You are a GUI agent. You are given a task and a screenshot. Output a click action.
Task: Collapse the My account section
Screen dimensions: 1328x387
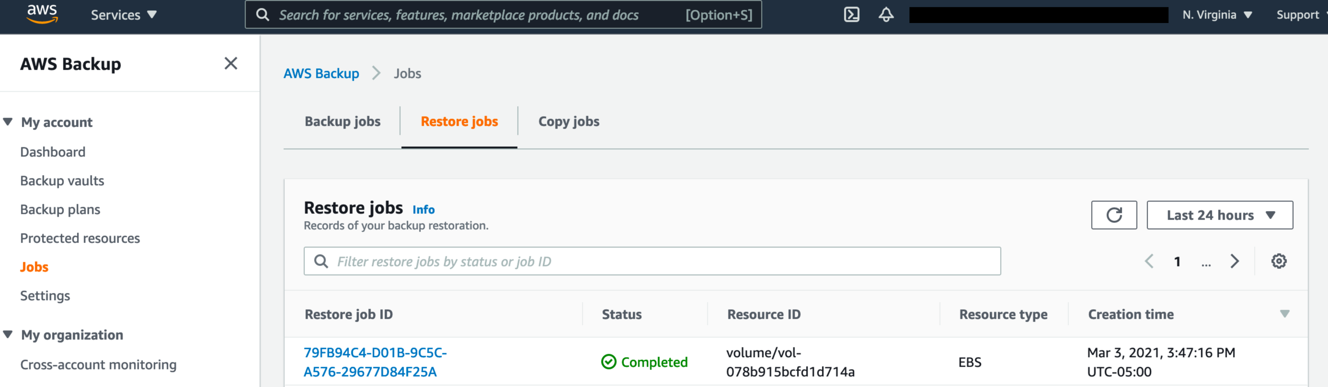(8, 122)
